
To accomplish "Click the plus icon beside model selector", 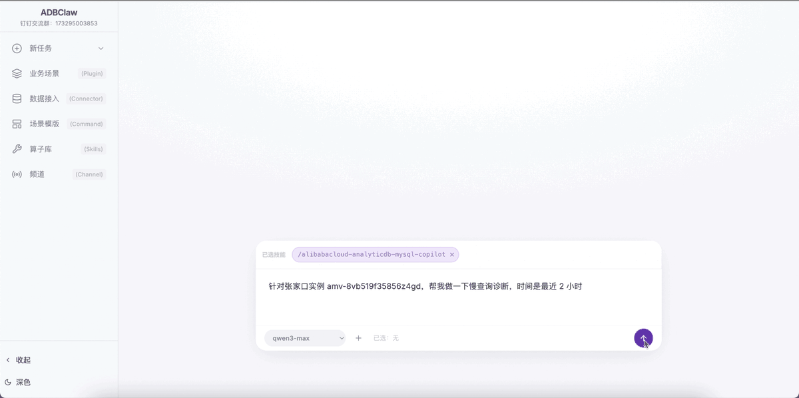I will click(358, 338).
